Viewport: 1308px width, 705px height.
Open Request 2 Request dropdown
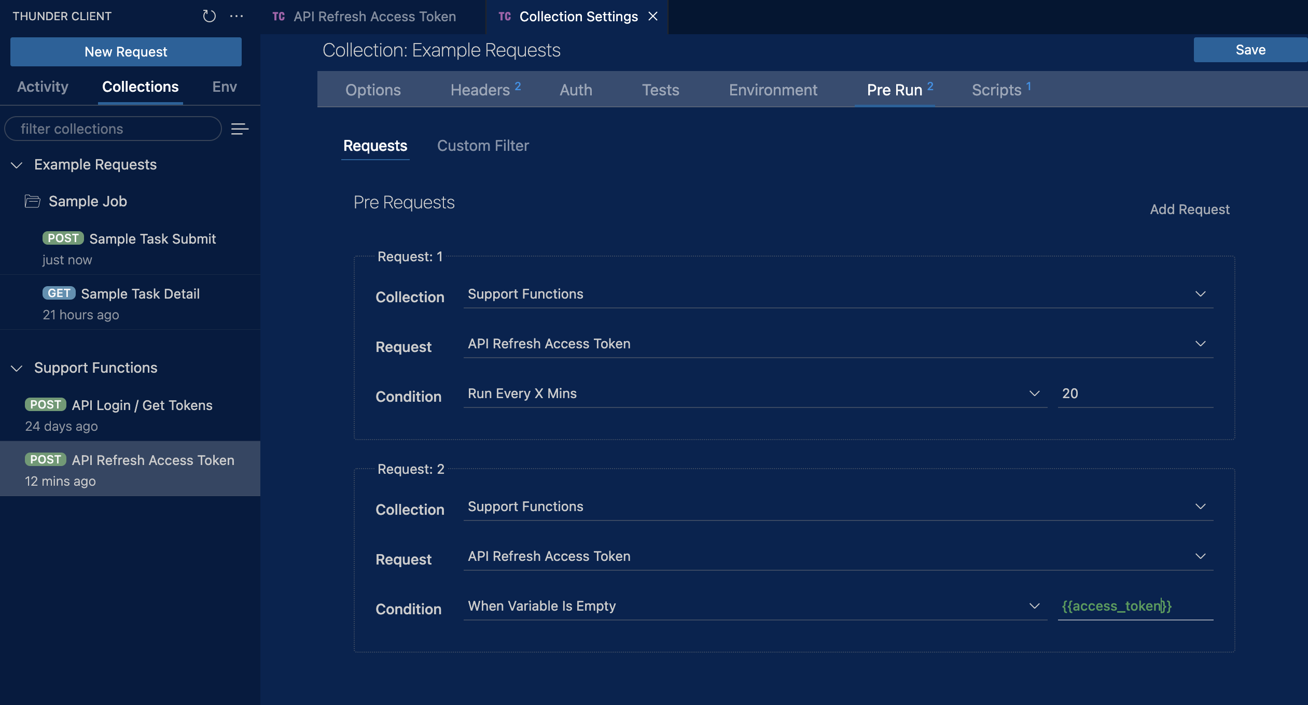(x=838, y=556)
